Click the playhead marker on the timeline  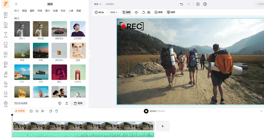click(12, 115)
